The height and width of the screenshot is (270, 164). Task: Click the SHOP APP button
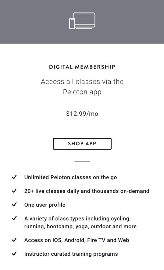[x=82, y=144]
